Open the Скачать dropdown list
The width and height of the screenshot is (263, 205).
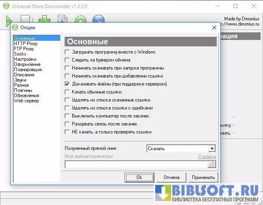coord(212,149)
